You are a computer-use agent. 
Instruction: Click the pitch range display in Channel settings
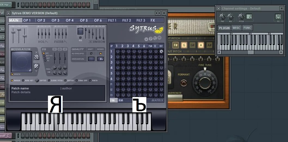pos(249,17)
